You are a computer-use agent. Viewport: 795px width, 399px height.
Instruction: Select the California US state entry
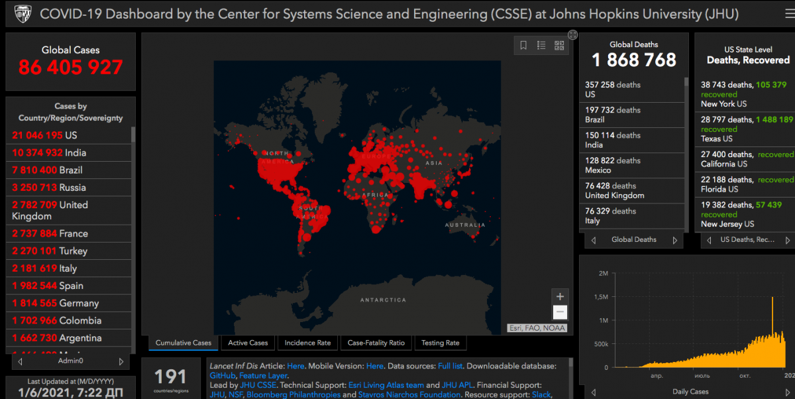click(746, 159)
